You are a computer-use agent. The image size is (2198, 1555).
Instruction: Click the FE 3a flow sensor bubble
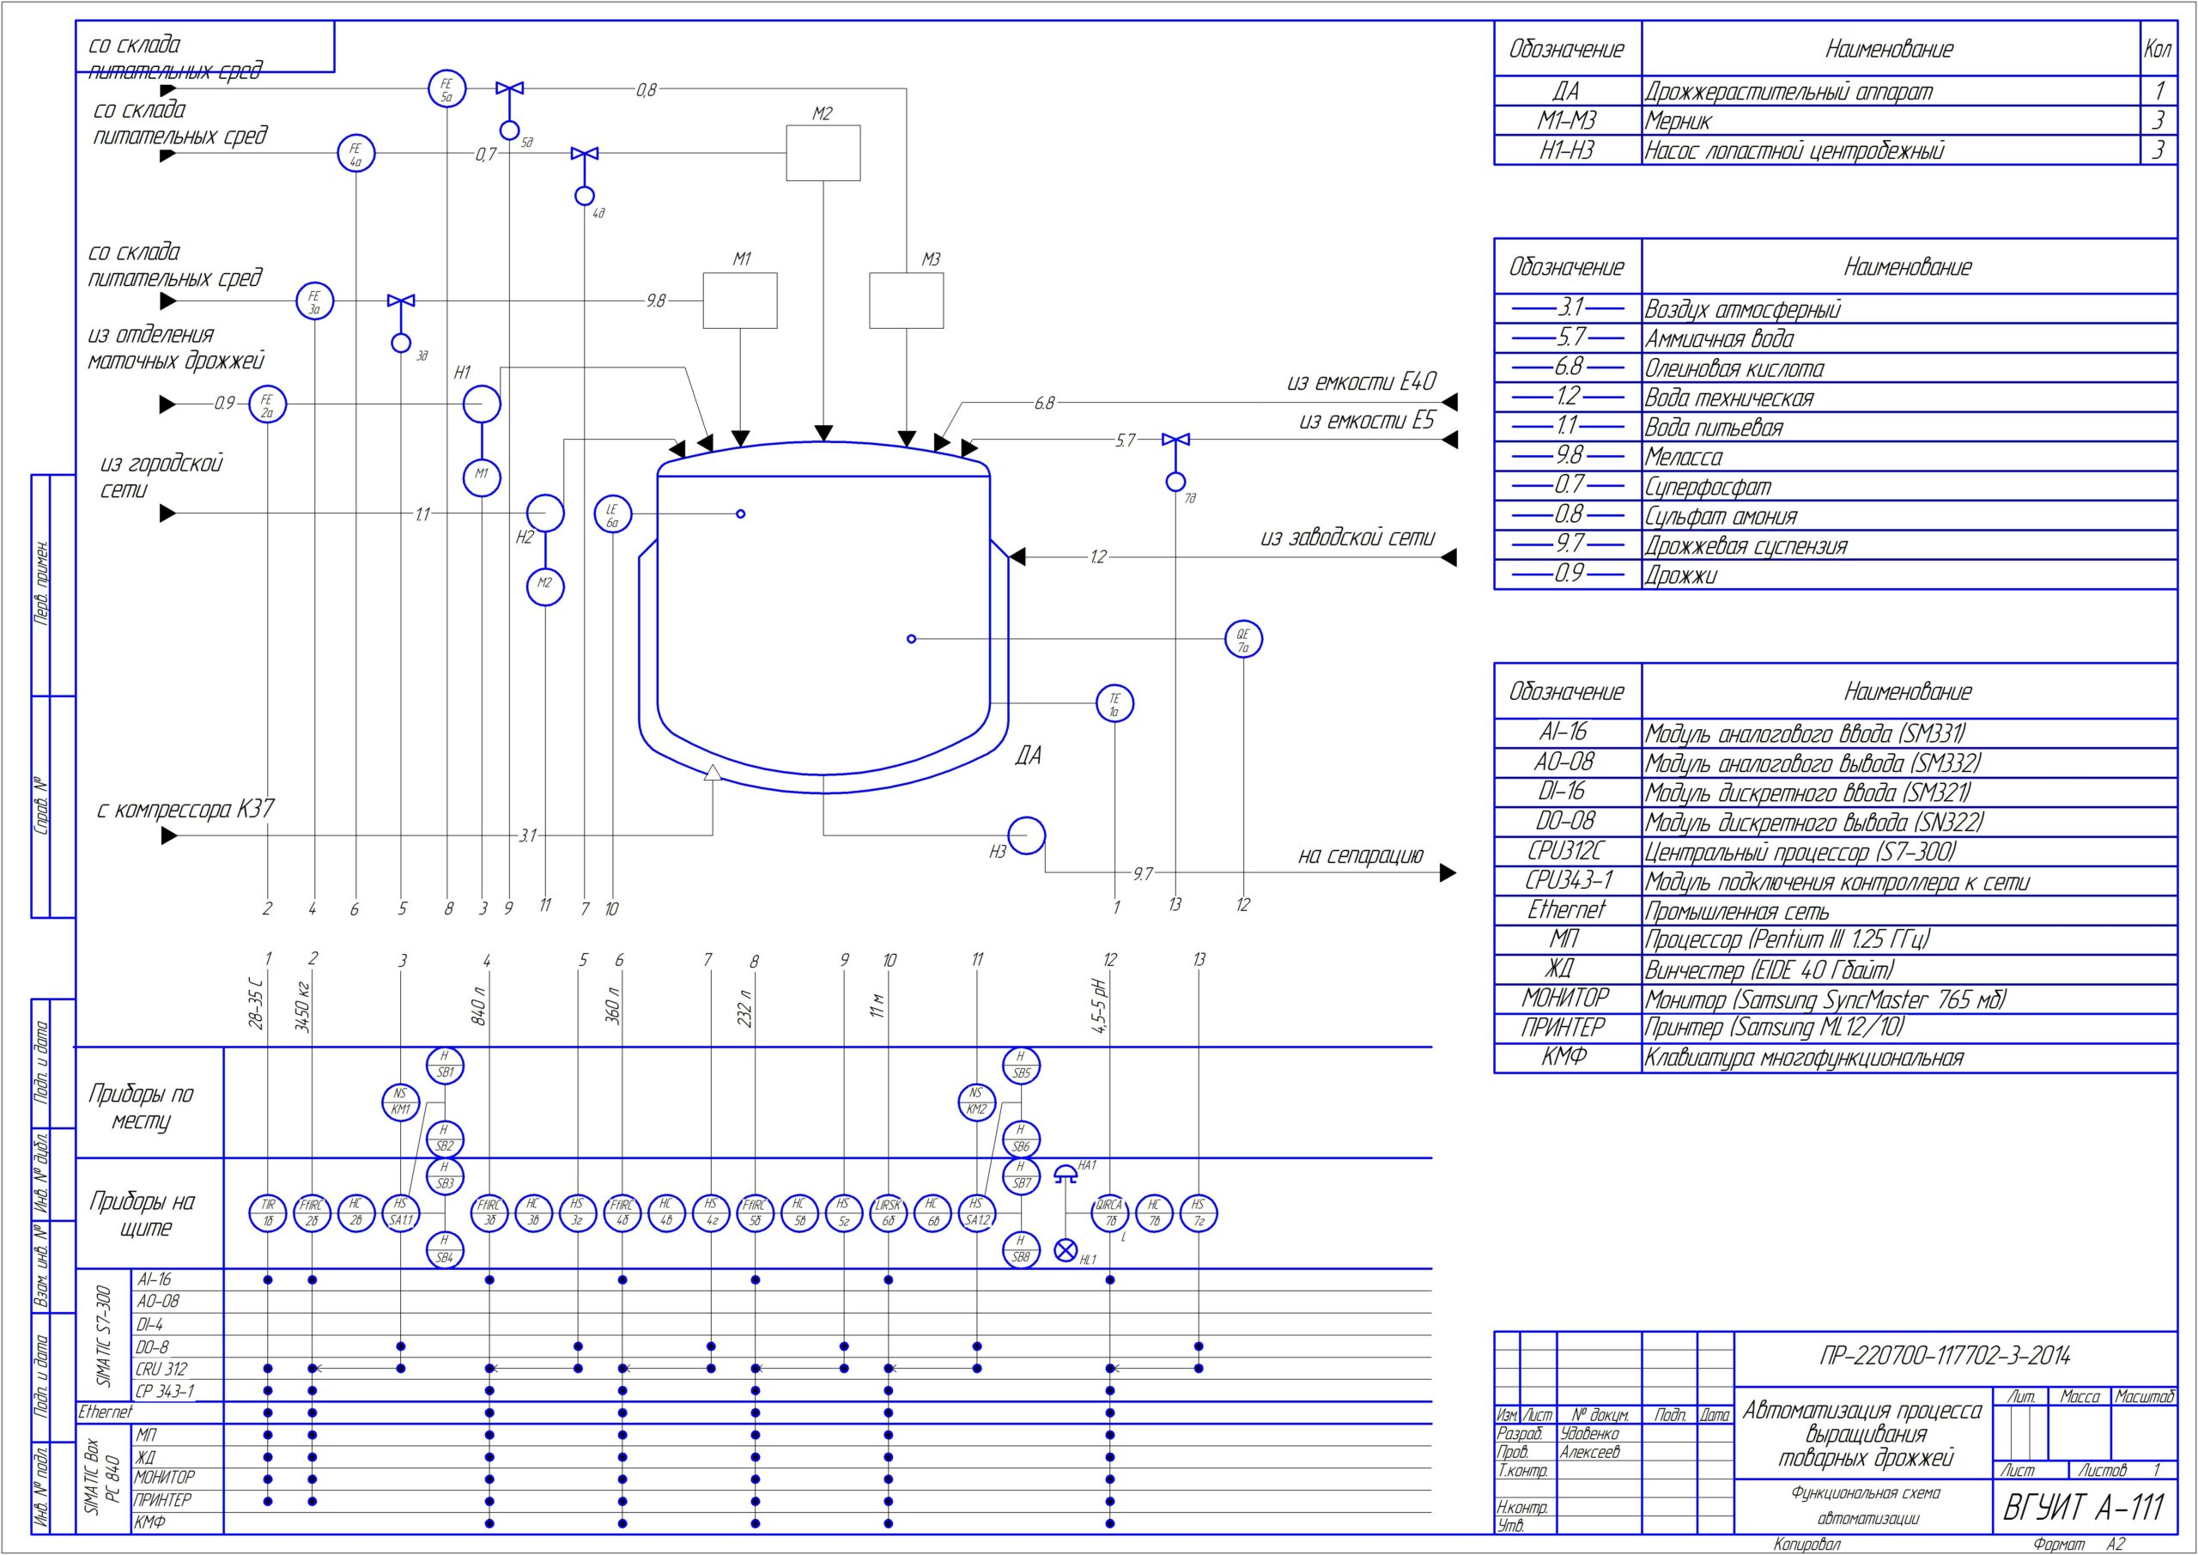pos(314,301)
